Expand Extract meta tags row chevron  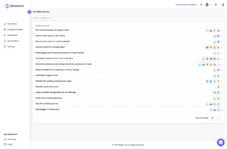222,36
